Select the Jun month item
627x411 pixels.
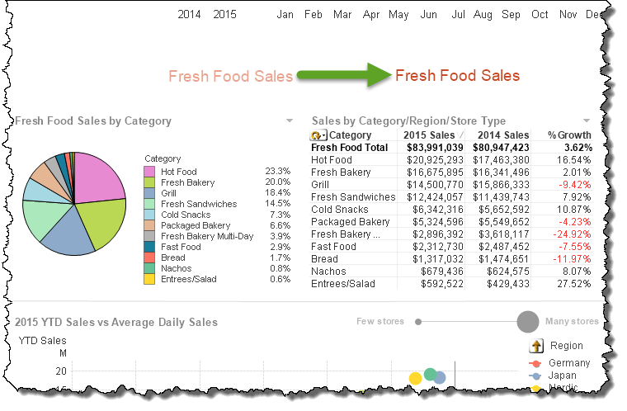429,14
